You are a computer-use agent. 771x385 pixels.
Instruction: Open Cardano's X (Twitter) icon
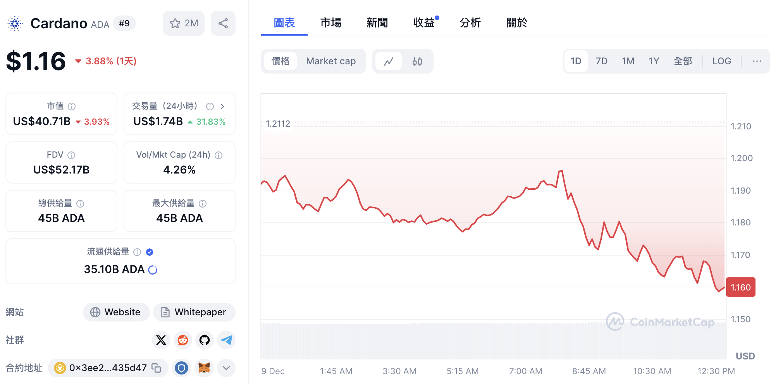[x=161, y=340]
